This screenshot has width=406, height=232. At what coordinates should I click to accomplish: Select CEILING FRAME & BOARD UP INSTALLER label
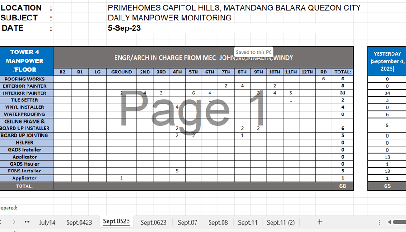(x=27, y=125)
